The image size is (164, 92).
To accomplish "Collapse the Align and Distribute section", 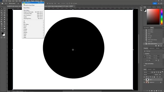I will click(x=144, y=64).
